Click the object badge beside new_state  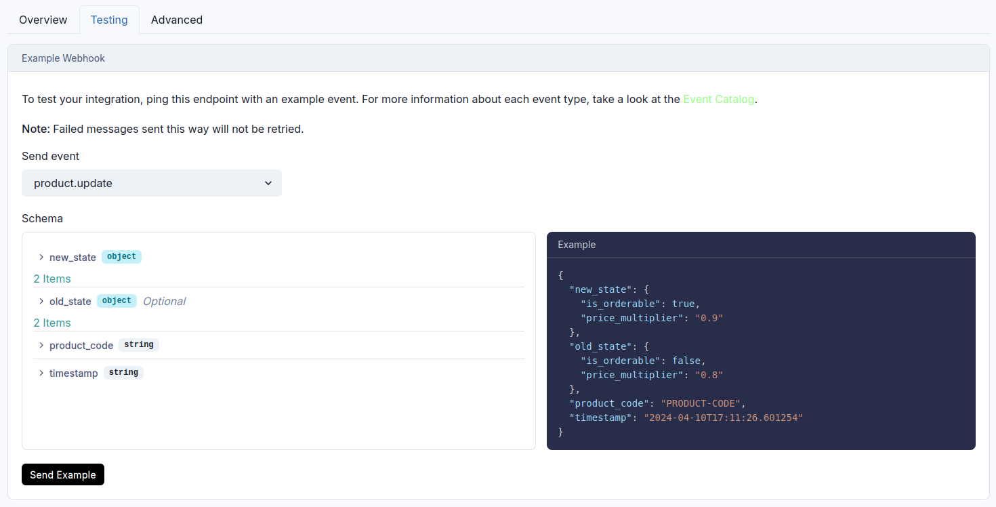click(x=121, y=257)
